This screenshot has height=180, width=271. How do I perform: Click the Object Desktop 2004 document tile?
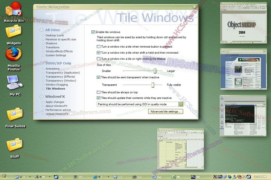point(244,23)
